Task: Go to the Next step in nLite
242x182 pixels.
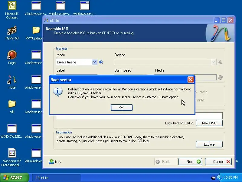Action: pyautogui.click(x=190, y=162)
